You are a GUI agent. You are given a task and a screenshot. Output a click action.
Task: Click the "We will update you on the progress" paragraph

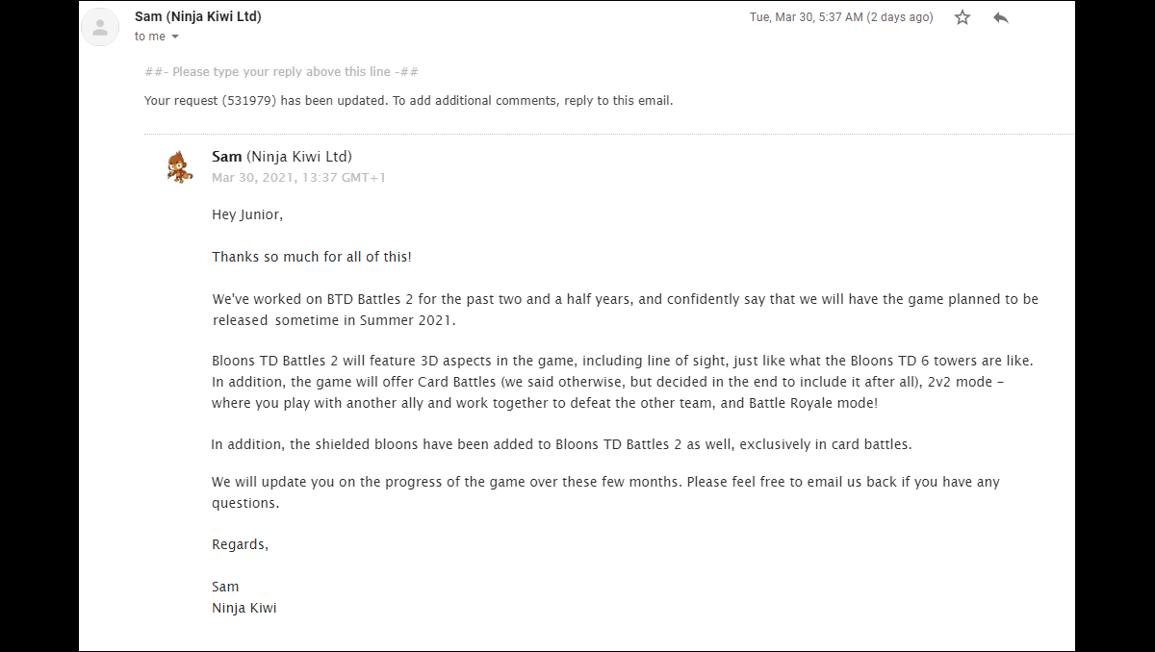[605, 491]
